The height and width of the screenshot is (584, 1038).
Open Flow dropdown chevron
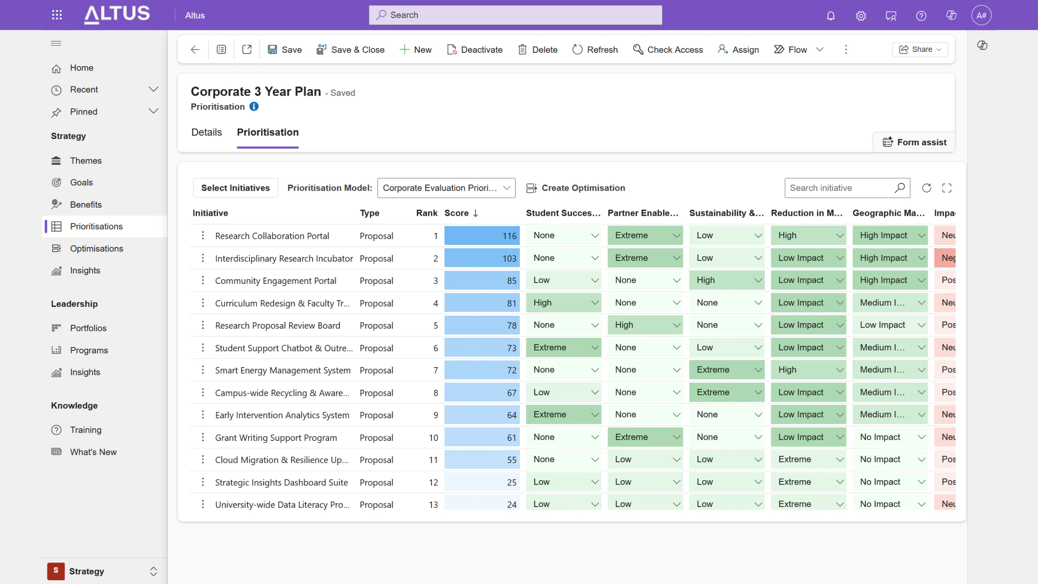pos(820,49)
